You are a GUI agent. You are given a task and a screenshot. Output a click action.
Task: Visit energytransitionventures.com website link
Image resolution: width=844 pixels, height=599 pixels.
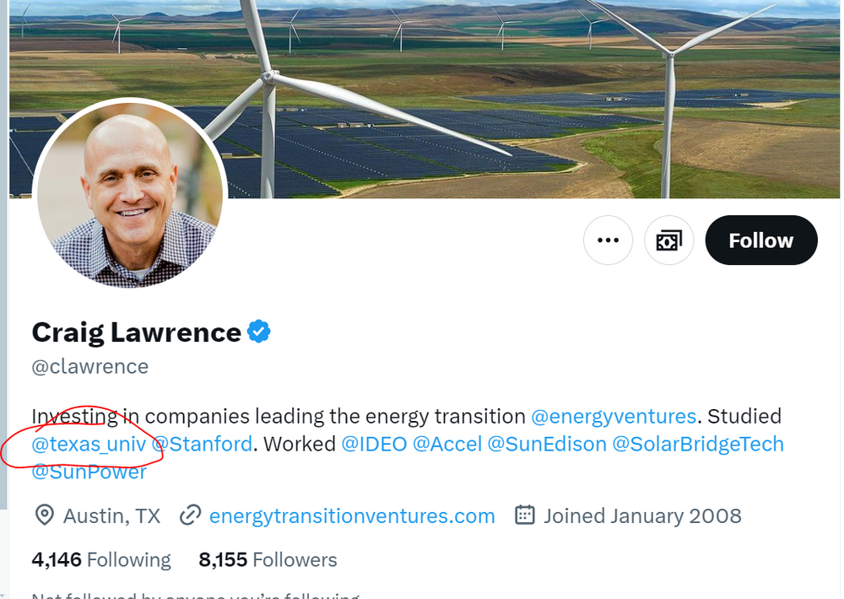[352, 515]
